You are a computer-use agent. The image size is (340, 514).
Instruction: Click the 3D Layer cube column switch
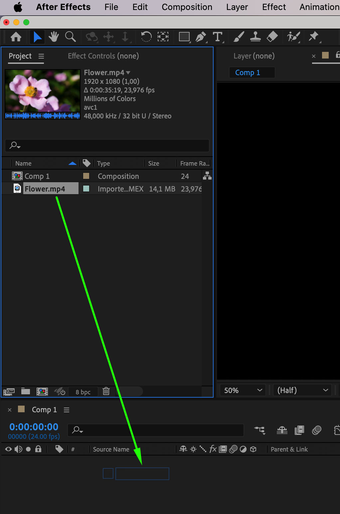click(x=253, y=449)
